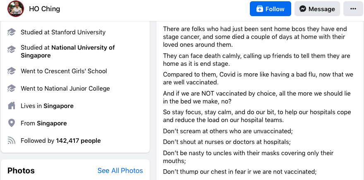Click graduation cap icon beside National University of Singapore
The width and height of the screenshot is (364, 180).
click(x=12, y=49)
